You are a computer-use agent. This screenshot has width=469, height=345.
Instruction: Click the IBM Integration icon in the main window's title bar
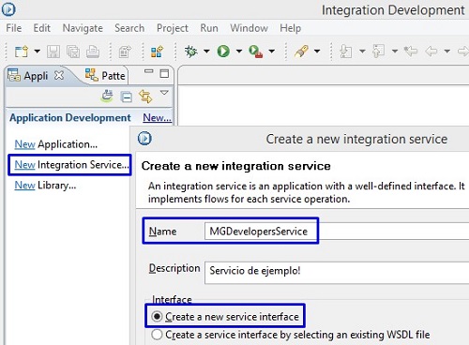8,9
